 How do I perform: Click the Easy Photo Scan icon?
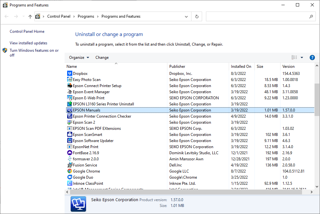70,79
